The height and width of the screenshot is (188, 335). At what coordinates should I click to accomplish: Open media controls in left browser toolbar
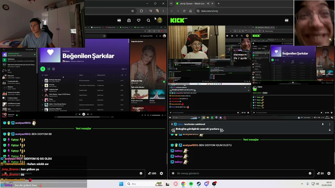pyautogui.click(x=150, y=11)
